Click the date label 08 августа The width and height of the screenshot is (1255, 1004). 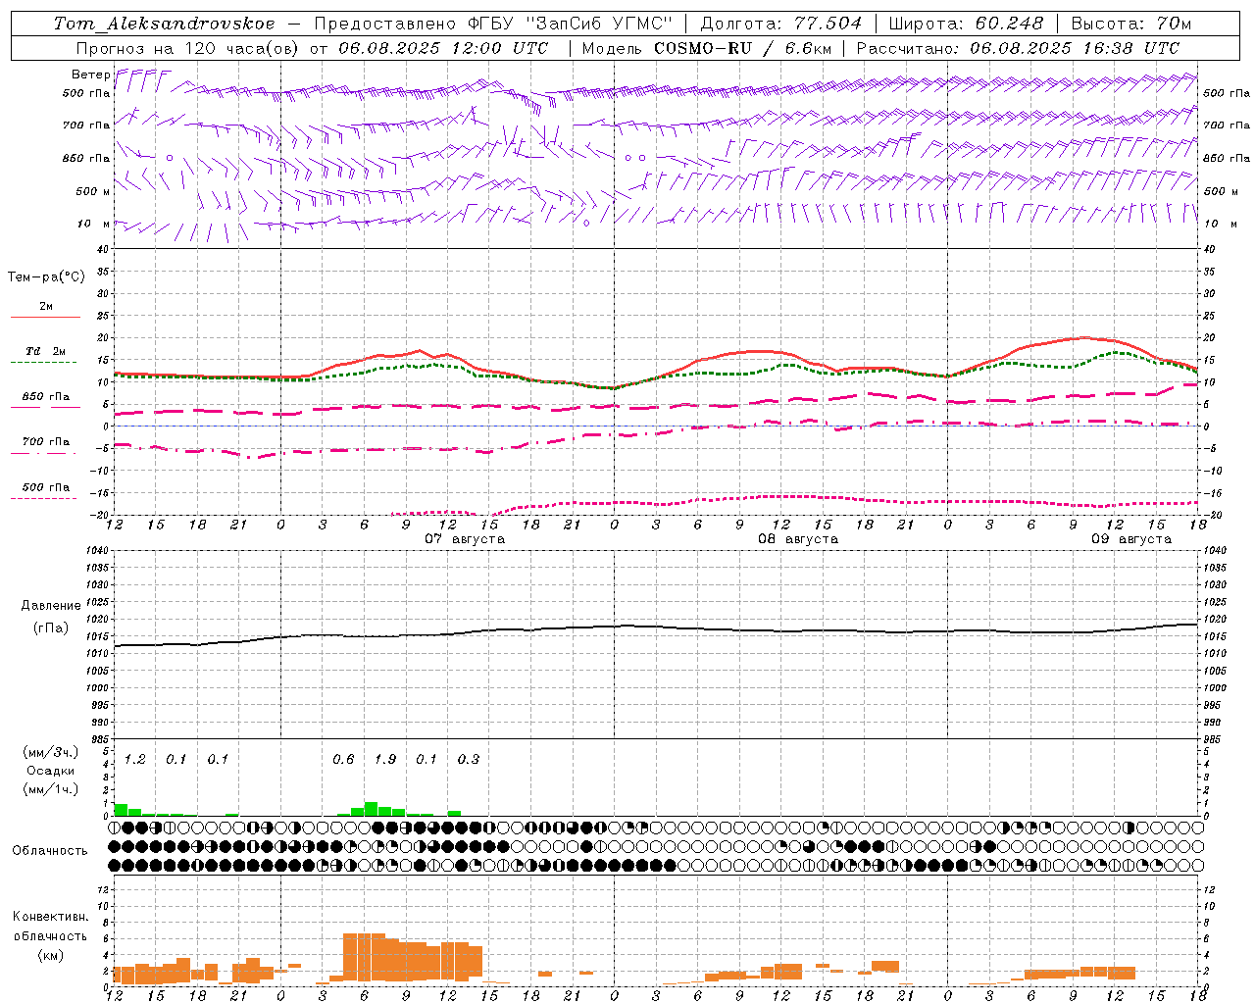coord(797,539)
